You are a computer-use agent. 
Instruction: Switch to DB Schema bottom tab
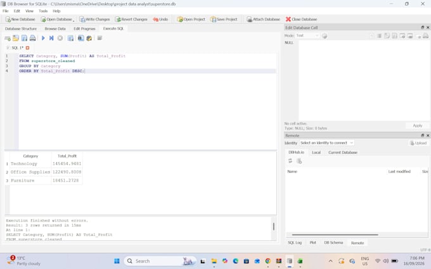point(333,242)
